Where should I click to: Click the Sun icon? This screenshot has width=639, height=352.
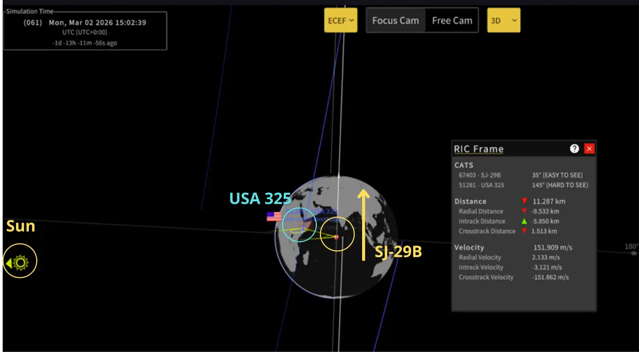(x=21, y=262)
